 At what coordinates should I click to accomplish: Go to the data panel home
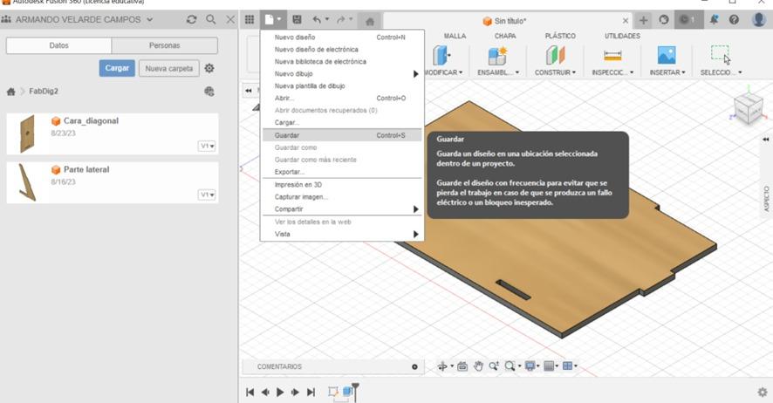tap(10, 92)
